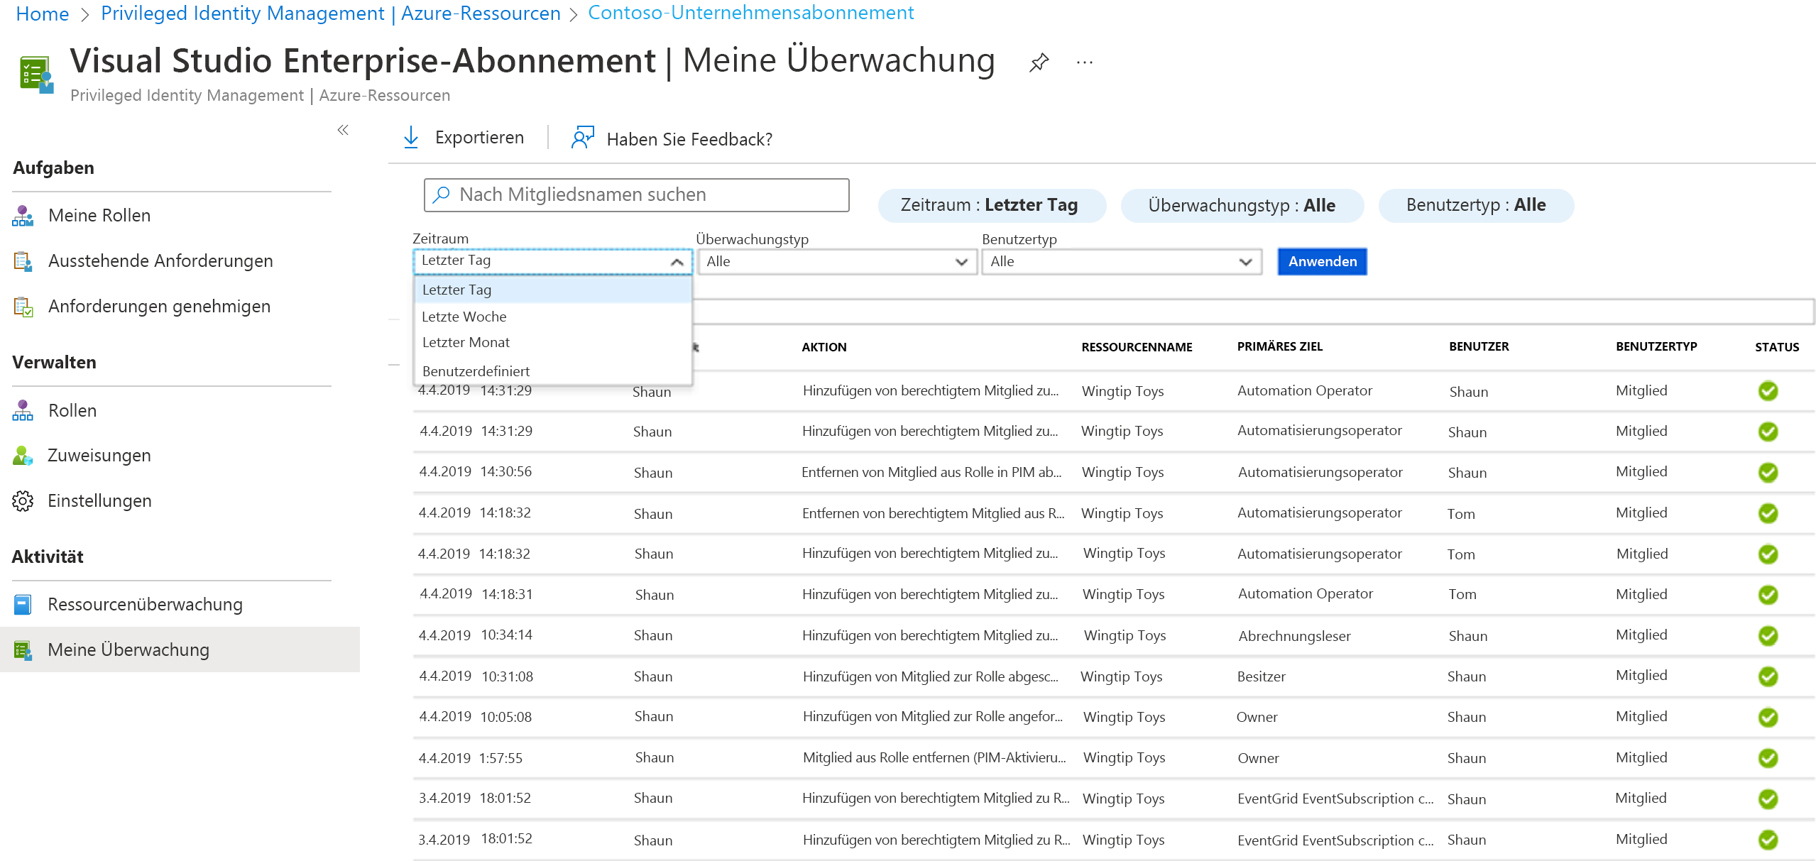Click the Hinzufügen von Mitglied zur Rolle abgesc... action
The width and height of the screenshot is (1816, 861).
click(x=930, y=676)
